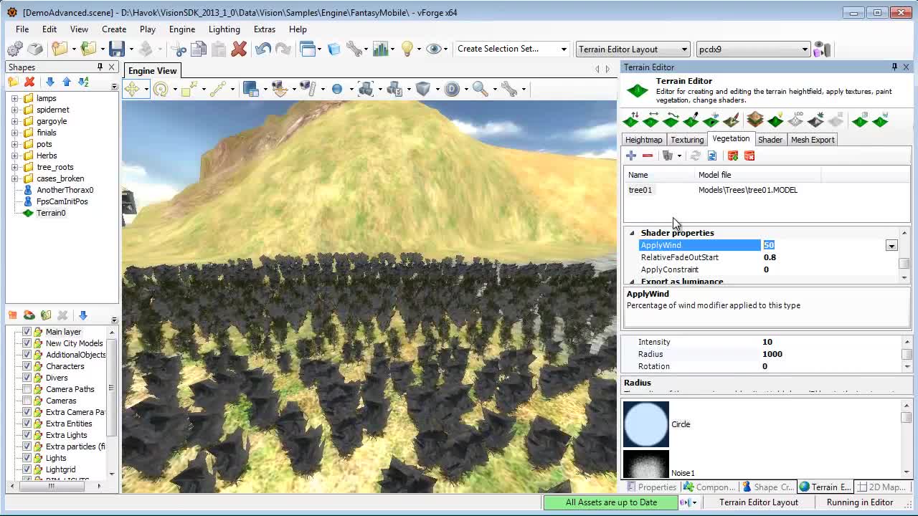This screenshot has width=918, height=516.
Task: Enable the Camera Paths layer checkbox
Action: click(x=27, y=389)
